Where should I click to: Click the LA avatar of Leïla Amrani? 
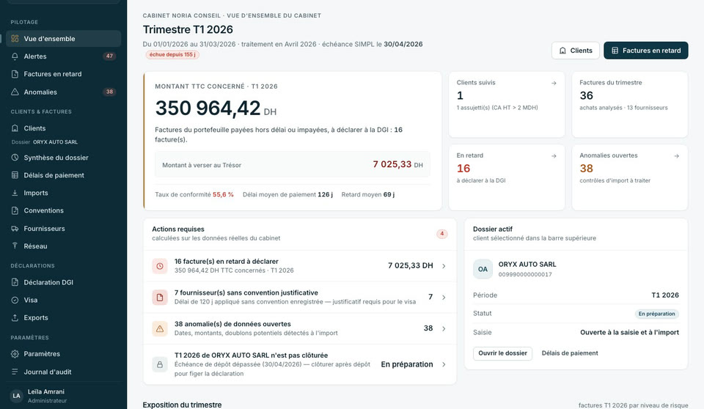[x=17, y=396]
